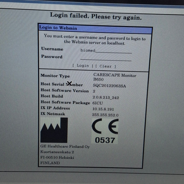Click the Monitor Type label

pos(55,76)
